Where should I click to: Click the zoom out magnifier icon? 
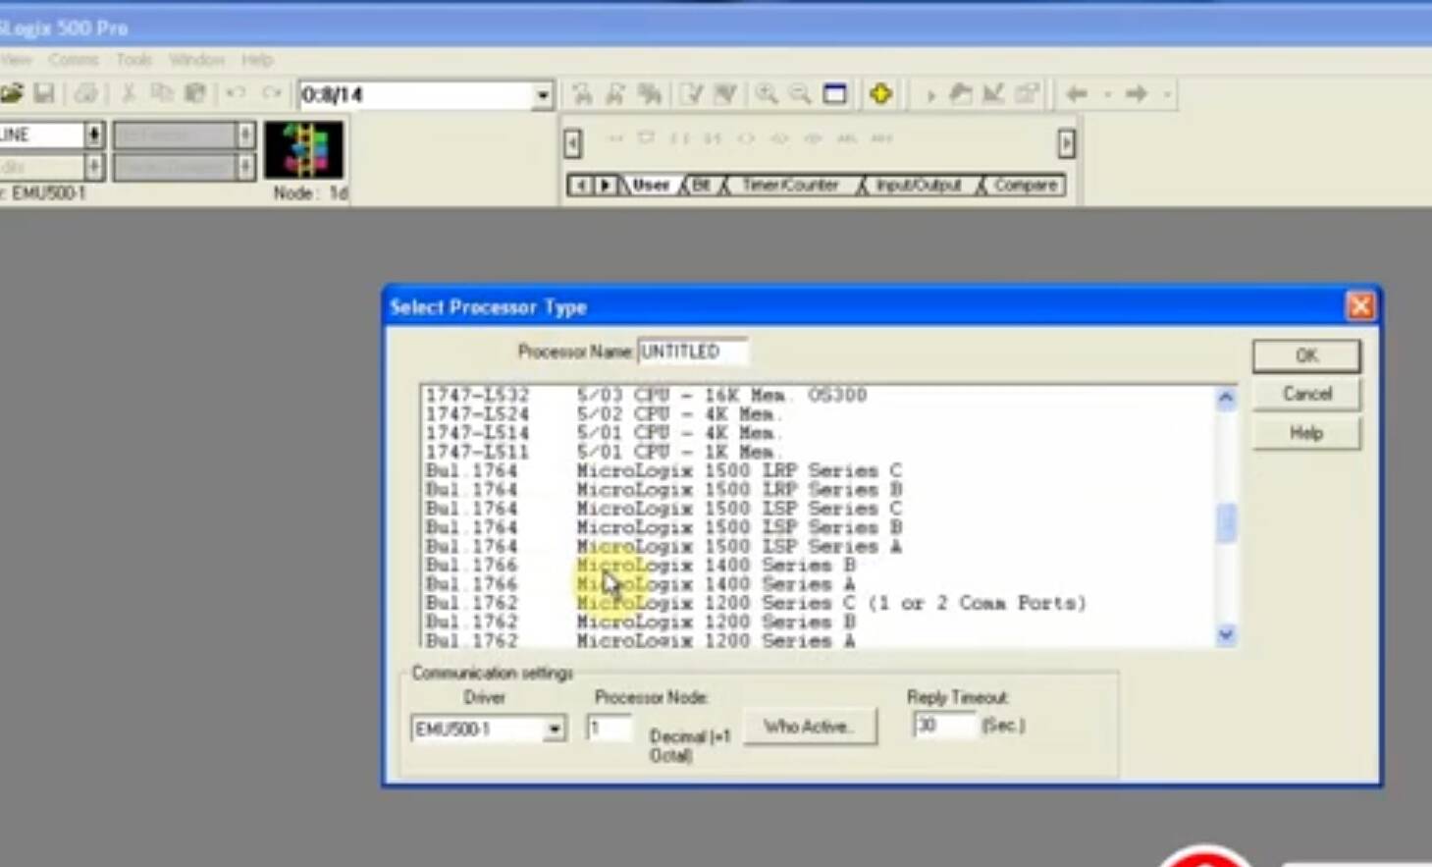[x=800, y=94]
